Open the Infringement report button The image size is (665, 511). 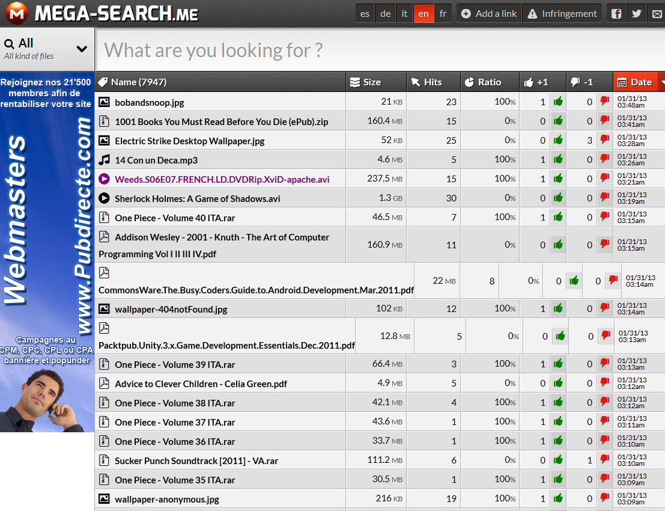pos(562,14)
